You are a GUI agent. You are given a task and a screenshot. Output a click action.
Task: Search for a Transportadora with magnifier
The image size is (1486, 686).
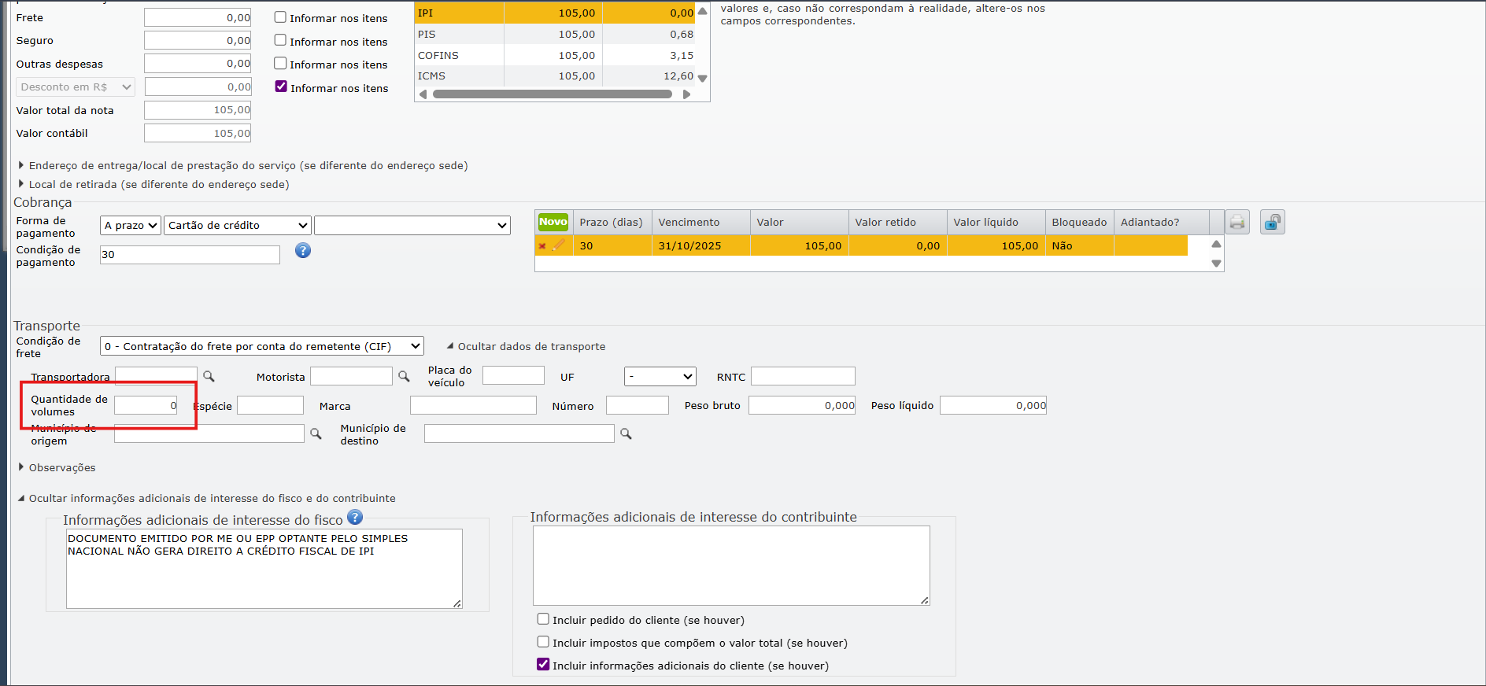(x=209, y=376)
